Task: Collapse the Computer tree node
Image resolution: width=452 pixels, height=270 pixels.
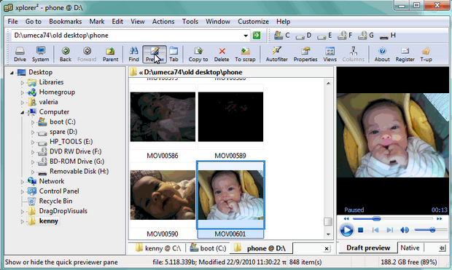Action: pos(22,113)
